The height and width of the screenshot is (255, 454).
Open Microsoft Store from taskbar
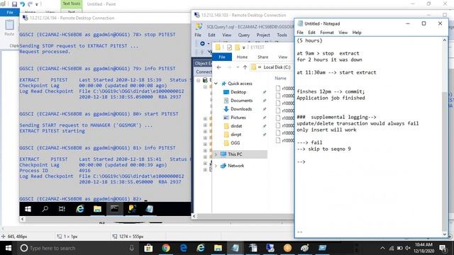(x=148, y=248)
